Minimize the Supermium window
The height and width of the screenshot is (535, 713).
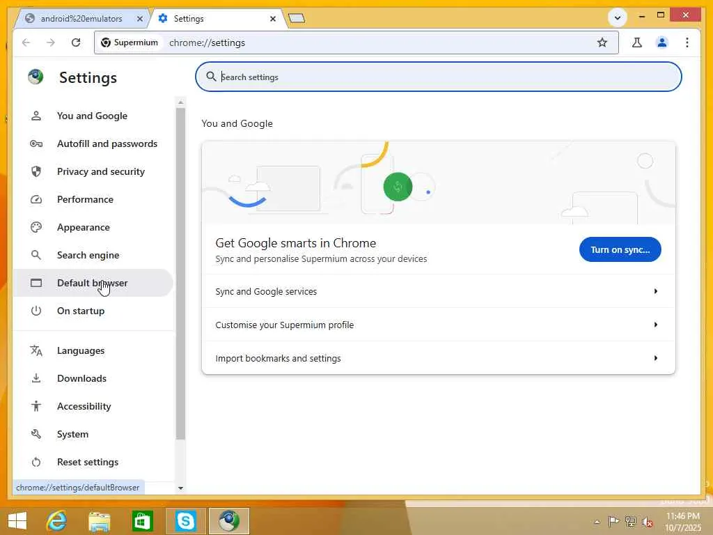tap(641, 16)
